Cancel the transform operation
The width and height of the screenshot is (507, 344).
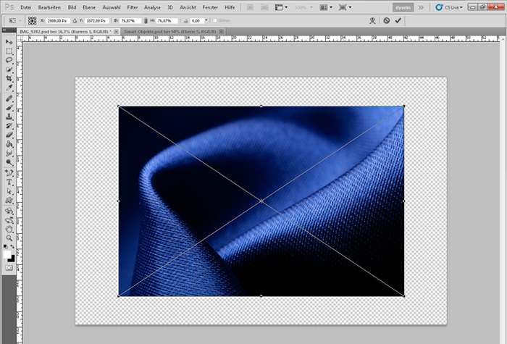pyautogui.click(x=386, y=20)
